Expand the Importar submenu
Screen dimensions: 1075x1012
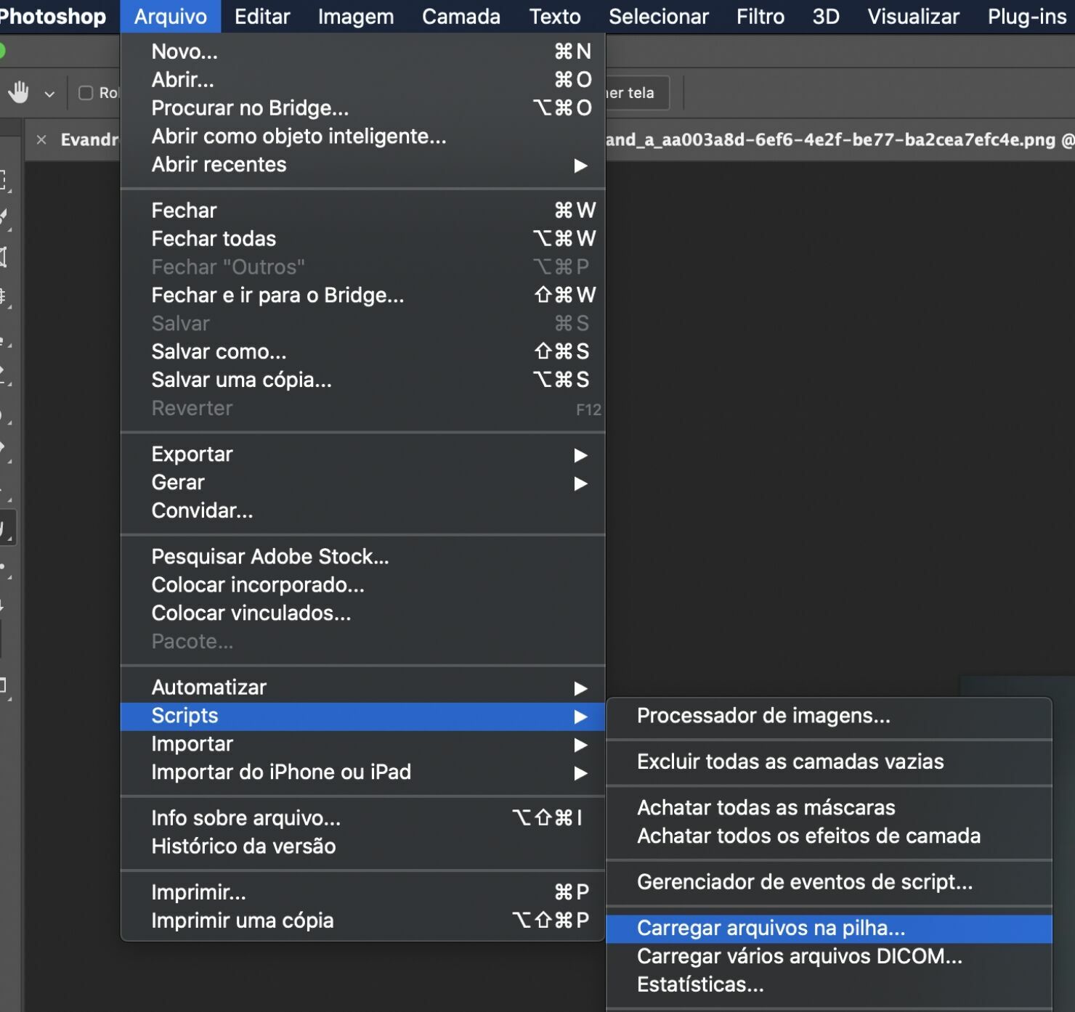click(362, 745)
